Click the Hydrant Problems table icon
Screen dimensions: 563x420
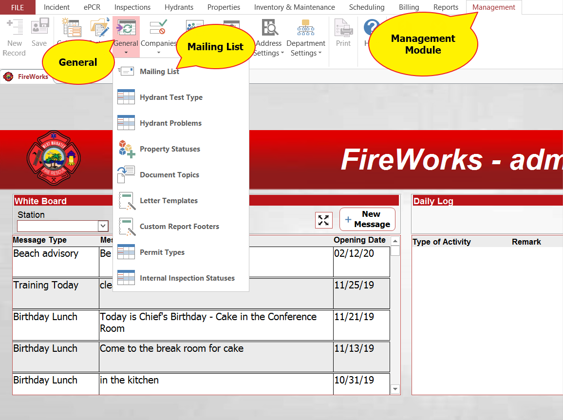[x=126, y=123]
